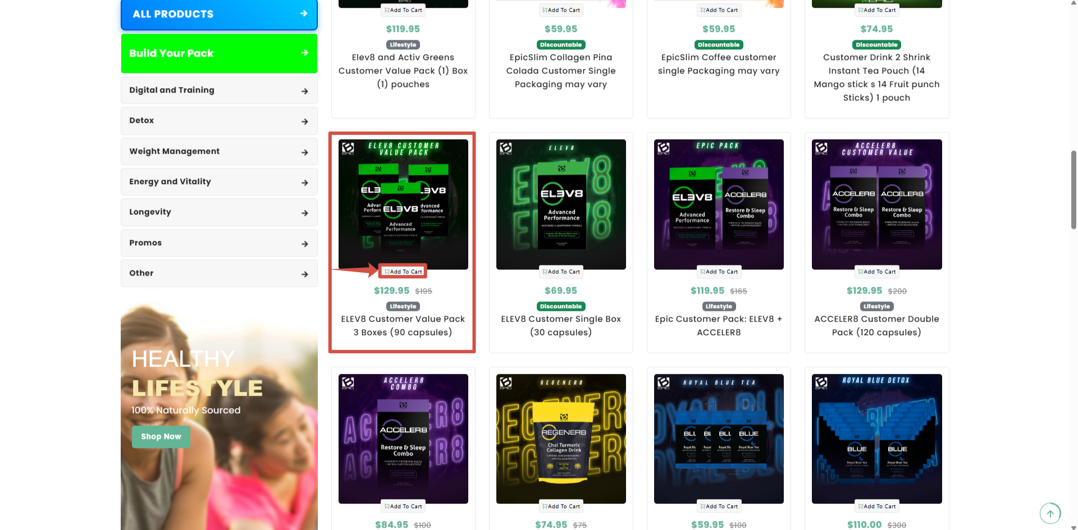Expand the Digital and Training category

click(x=219, y=90)
